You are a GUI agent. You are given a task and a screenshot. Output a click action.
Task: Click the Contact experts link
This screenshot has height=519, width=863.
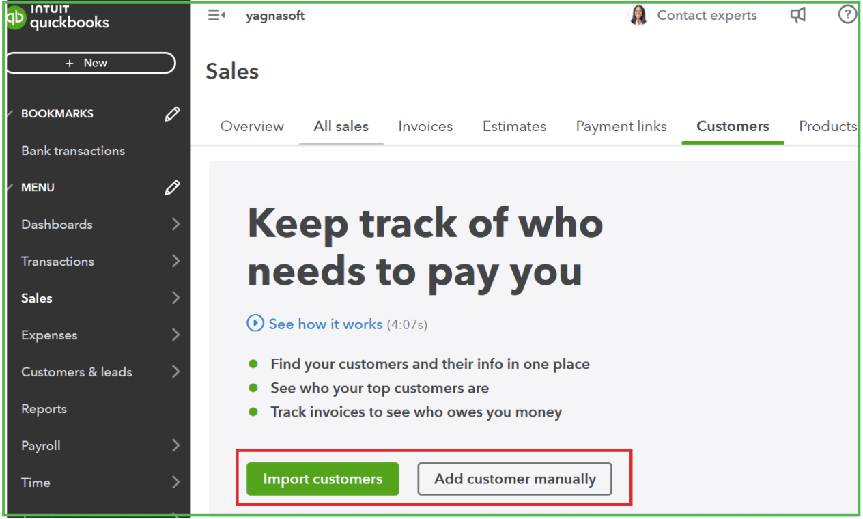pos(707,15)
